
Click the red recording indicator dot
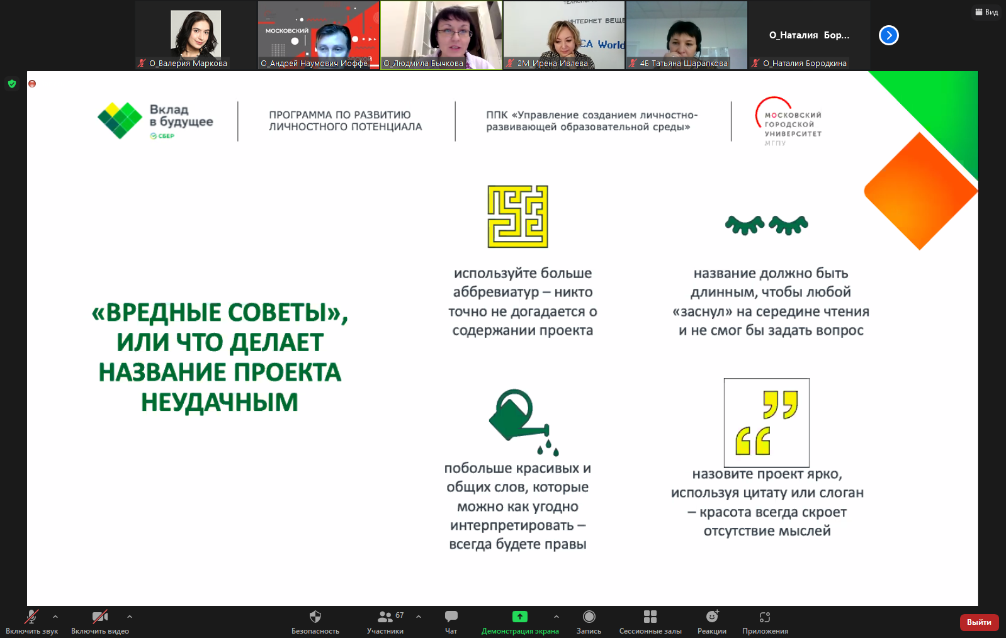(x=32, y=84)
